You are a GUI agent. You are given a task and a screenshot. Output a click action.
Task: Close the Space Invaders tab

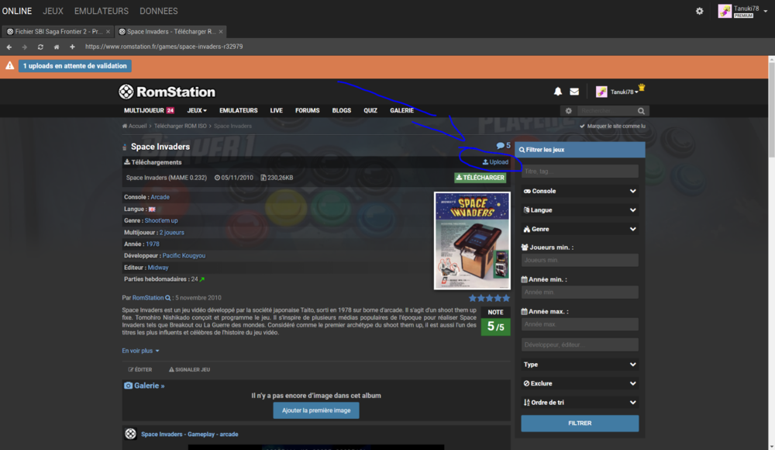(220, 32)
